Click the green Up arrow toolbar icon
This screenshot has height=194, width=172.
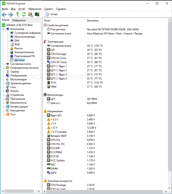pos(17,14)
